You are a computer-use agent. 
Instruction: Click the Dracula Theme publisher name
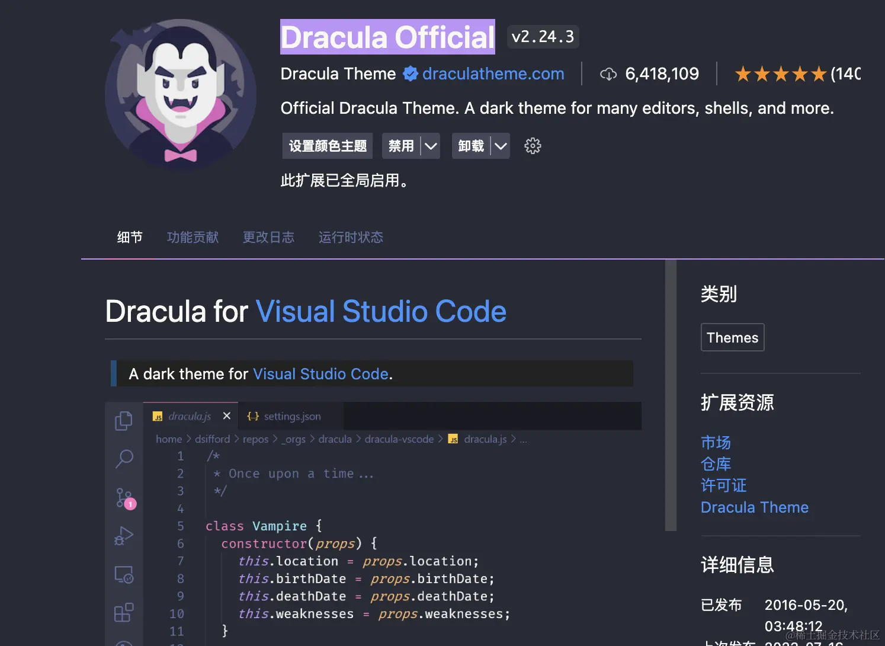pos(338,73)
